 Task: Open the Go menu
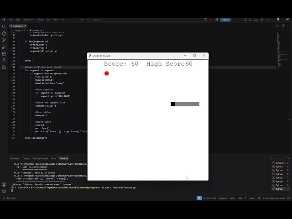tap(48, 19)
